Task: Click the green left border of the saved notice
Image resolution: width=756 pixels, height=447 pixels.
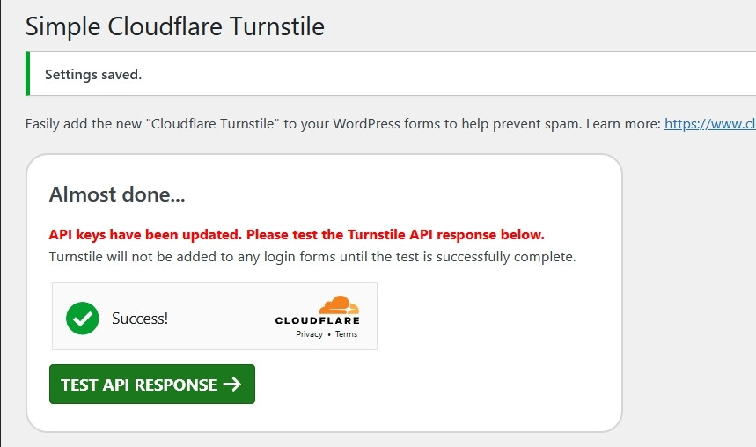Action: (28, 74)
